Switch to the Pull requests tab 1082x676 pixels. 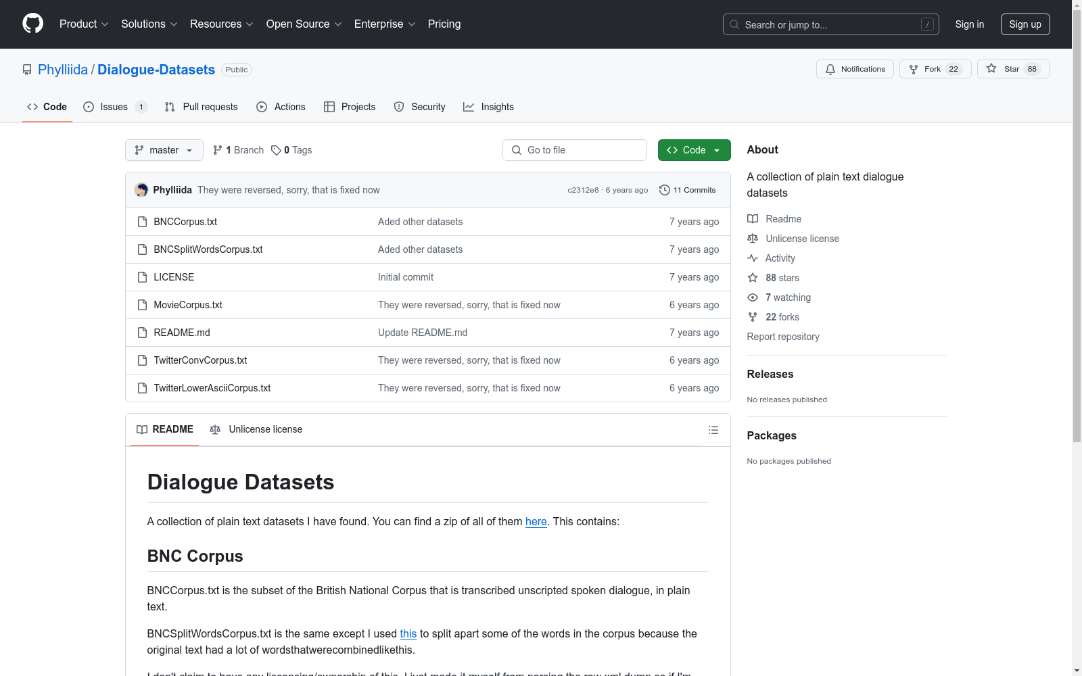point(202,107)
